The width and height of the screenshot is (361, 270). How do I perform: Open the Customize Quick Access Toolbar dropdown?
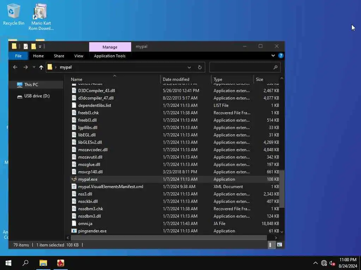[40, 47]
